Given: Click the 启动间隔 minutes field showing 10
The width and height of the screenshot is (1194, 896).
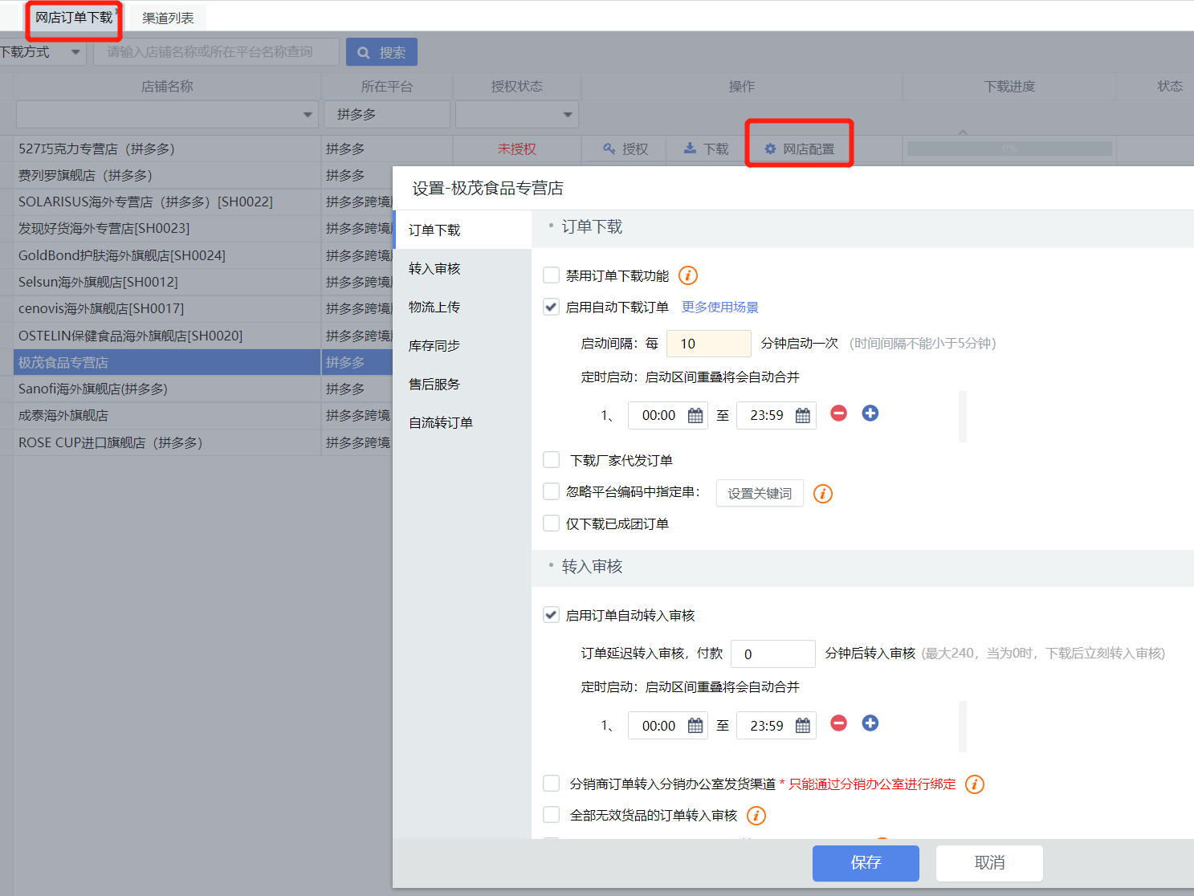Looking at the screenshot, I should tap(709, 344).
